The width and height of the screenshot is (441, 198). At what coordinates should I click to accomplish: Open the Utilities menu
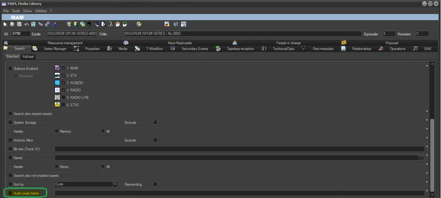click(x=41, y=11)
